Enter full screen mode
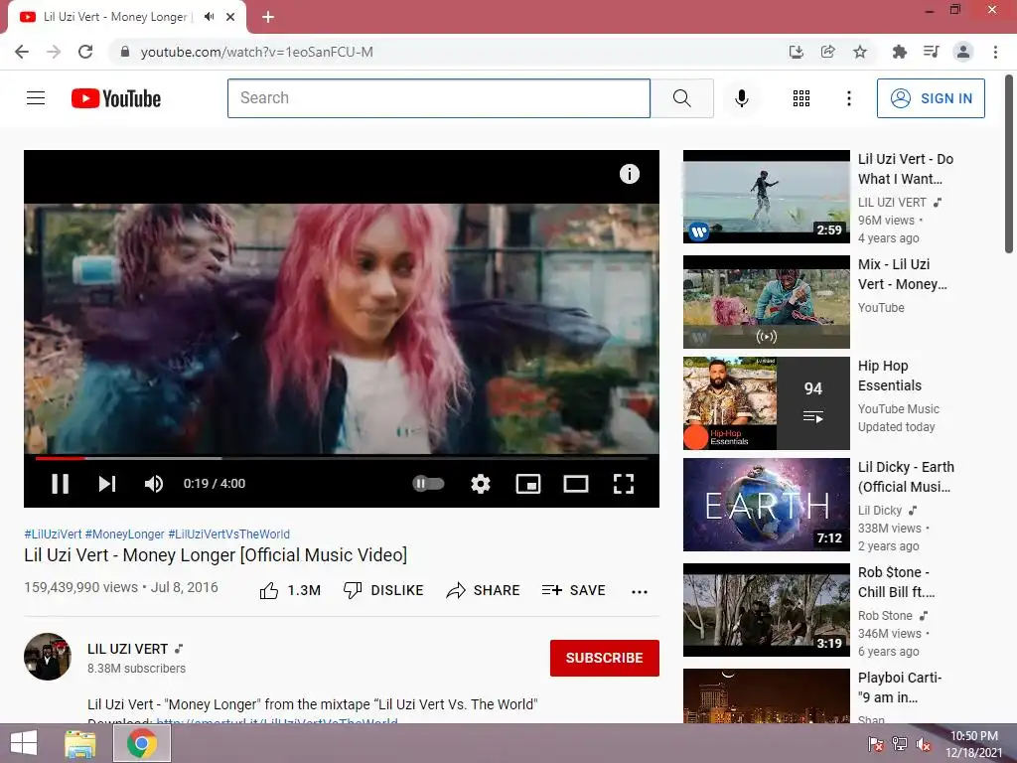This screenshot has height=763, width=1017. pos(624,484)
